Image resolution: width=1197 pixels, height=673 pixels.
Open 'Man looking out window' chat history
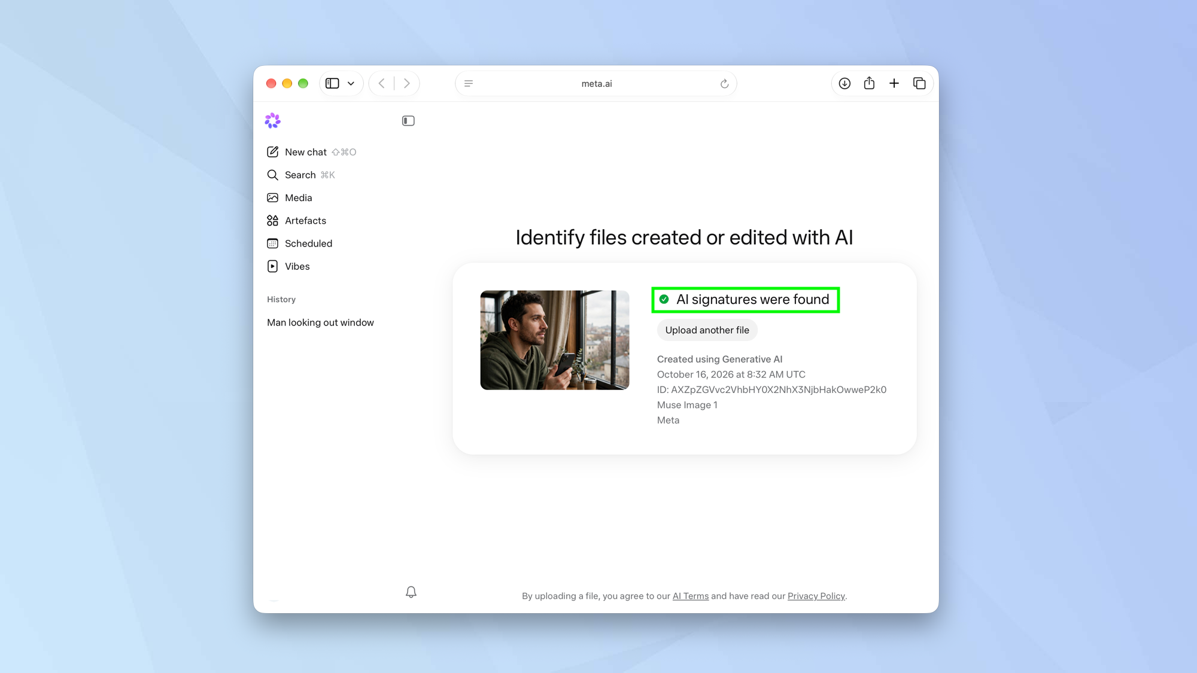pyautogui.click(x=320, y=322)
